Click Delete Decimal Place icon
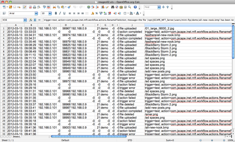 pos(109,13)
